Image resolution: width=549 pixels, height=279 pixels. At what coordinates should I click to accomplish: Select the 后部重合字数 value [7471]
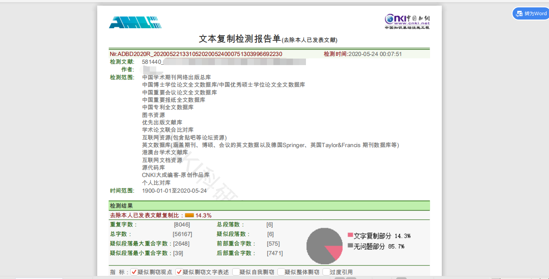tap(274, 253)
